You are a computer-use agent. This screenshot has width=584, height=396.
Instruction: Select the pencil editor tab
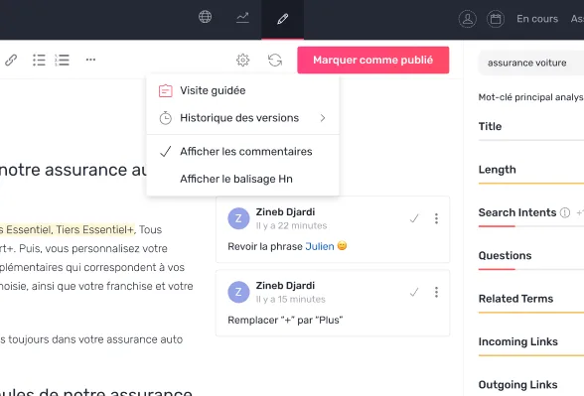(282, 19)
